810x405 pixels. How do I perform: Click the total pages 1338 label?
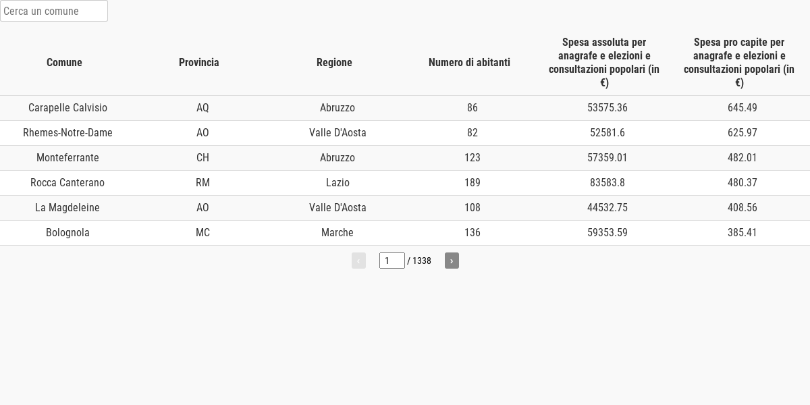[419, 261]
